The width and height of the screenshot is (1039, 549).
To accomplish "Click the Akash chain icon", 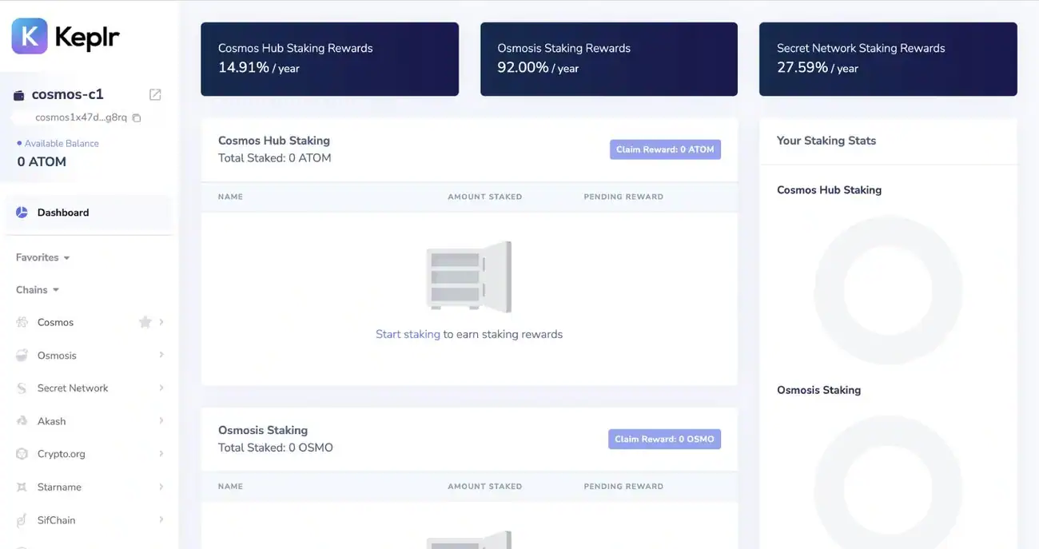I will click(22, 421).
